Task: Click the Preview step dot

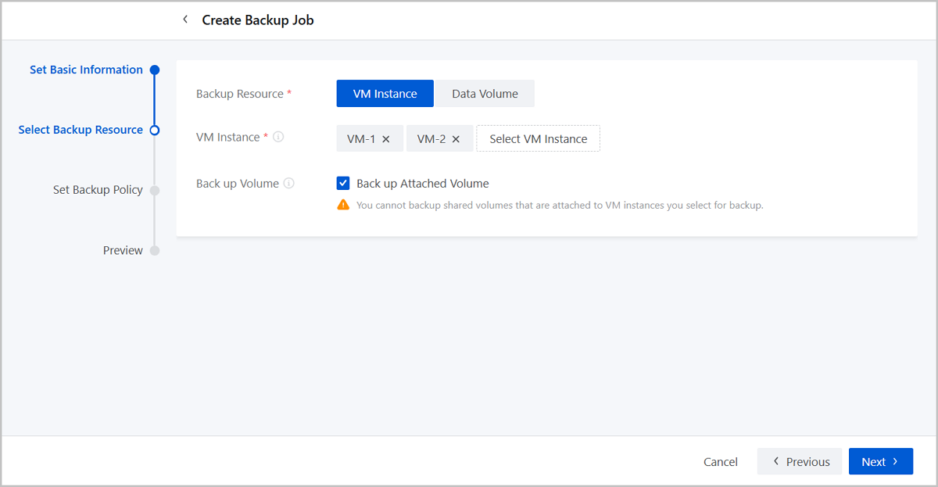Action: [155, 251]
